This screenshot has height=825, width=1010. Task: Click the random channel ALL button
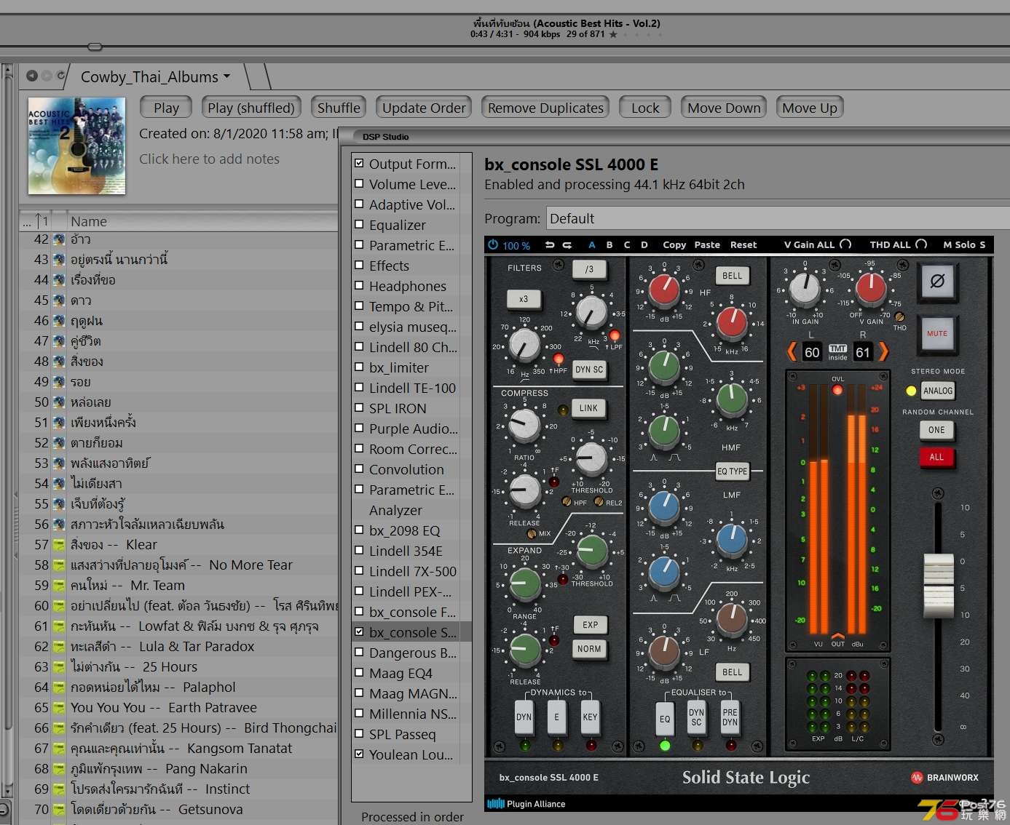936,457
